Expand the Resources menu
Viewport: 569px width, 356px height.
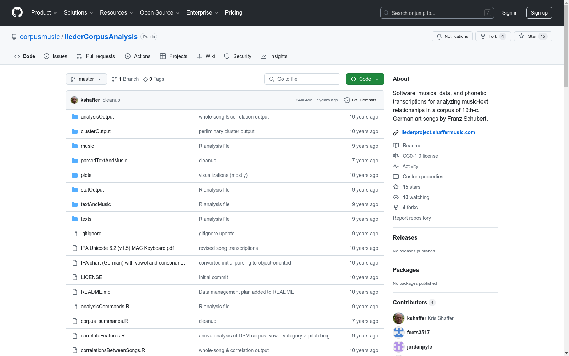(x=117, y=13)
